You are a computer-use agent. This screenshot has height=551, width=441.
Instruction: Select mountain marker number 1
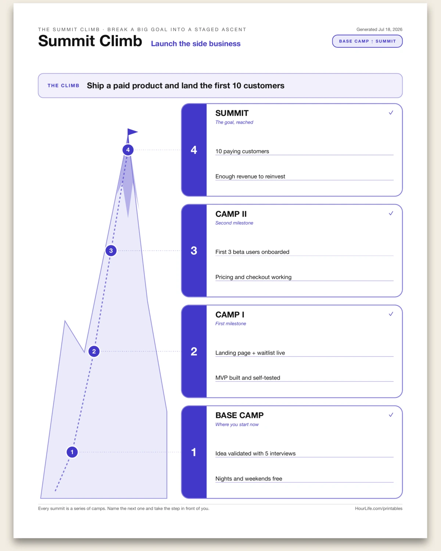pos(72,452)
